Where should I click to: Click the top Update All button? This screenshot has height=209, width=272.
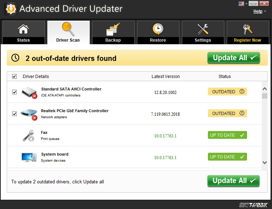click(x=234, y=58)
